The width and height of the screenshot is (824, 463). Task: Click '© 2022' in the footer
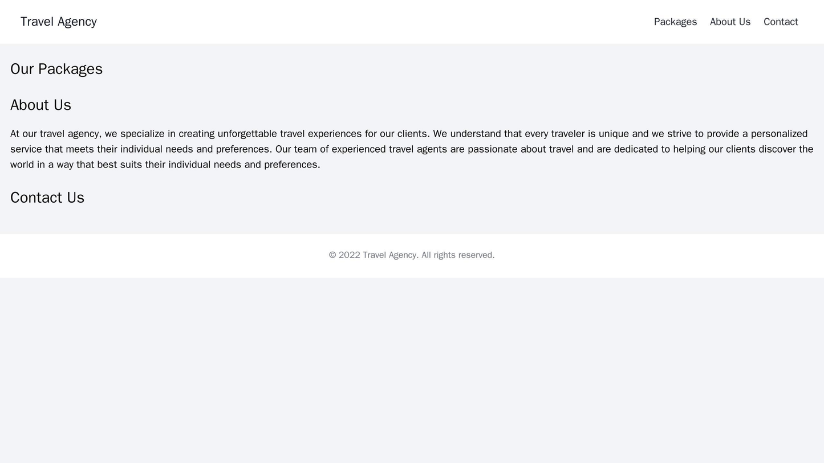344,255
